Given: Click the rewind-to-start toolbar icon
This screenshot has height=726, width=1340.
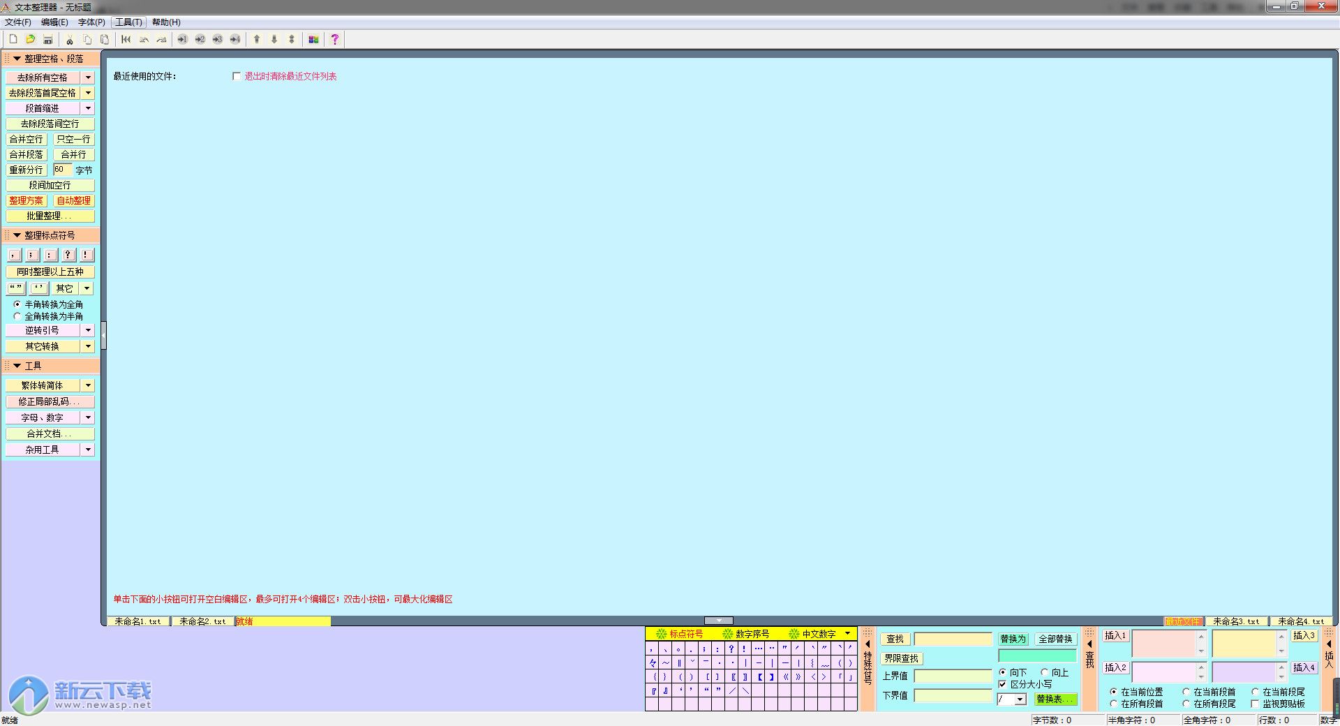Looking at the screenshot, I should [126, 39].
